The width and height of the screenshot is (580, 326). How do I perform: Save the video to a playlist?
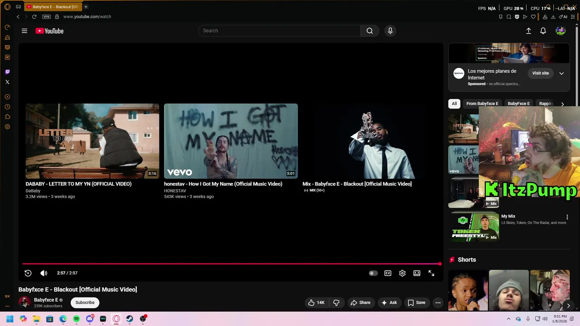click(x=416, y=302)
